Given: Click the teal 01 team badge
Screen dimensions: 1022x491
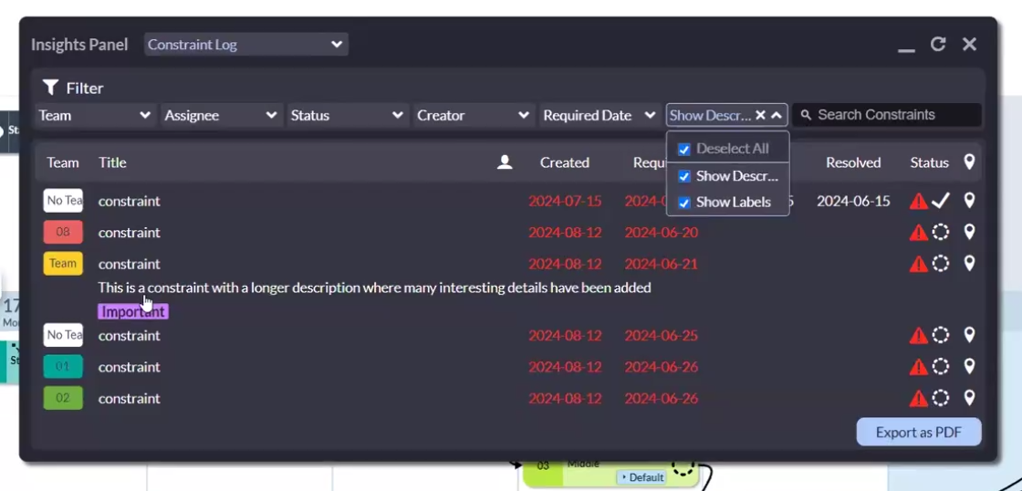Looking at the screenshot, I should click(63, 367).
